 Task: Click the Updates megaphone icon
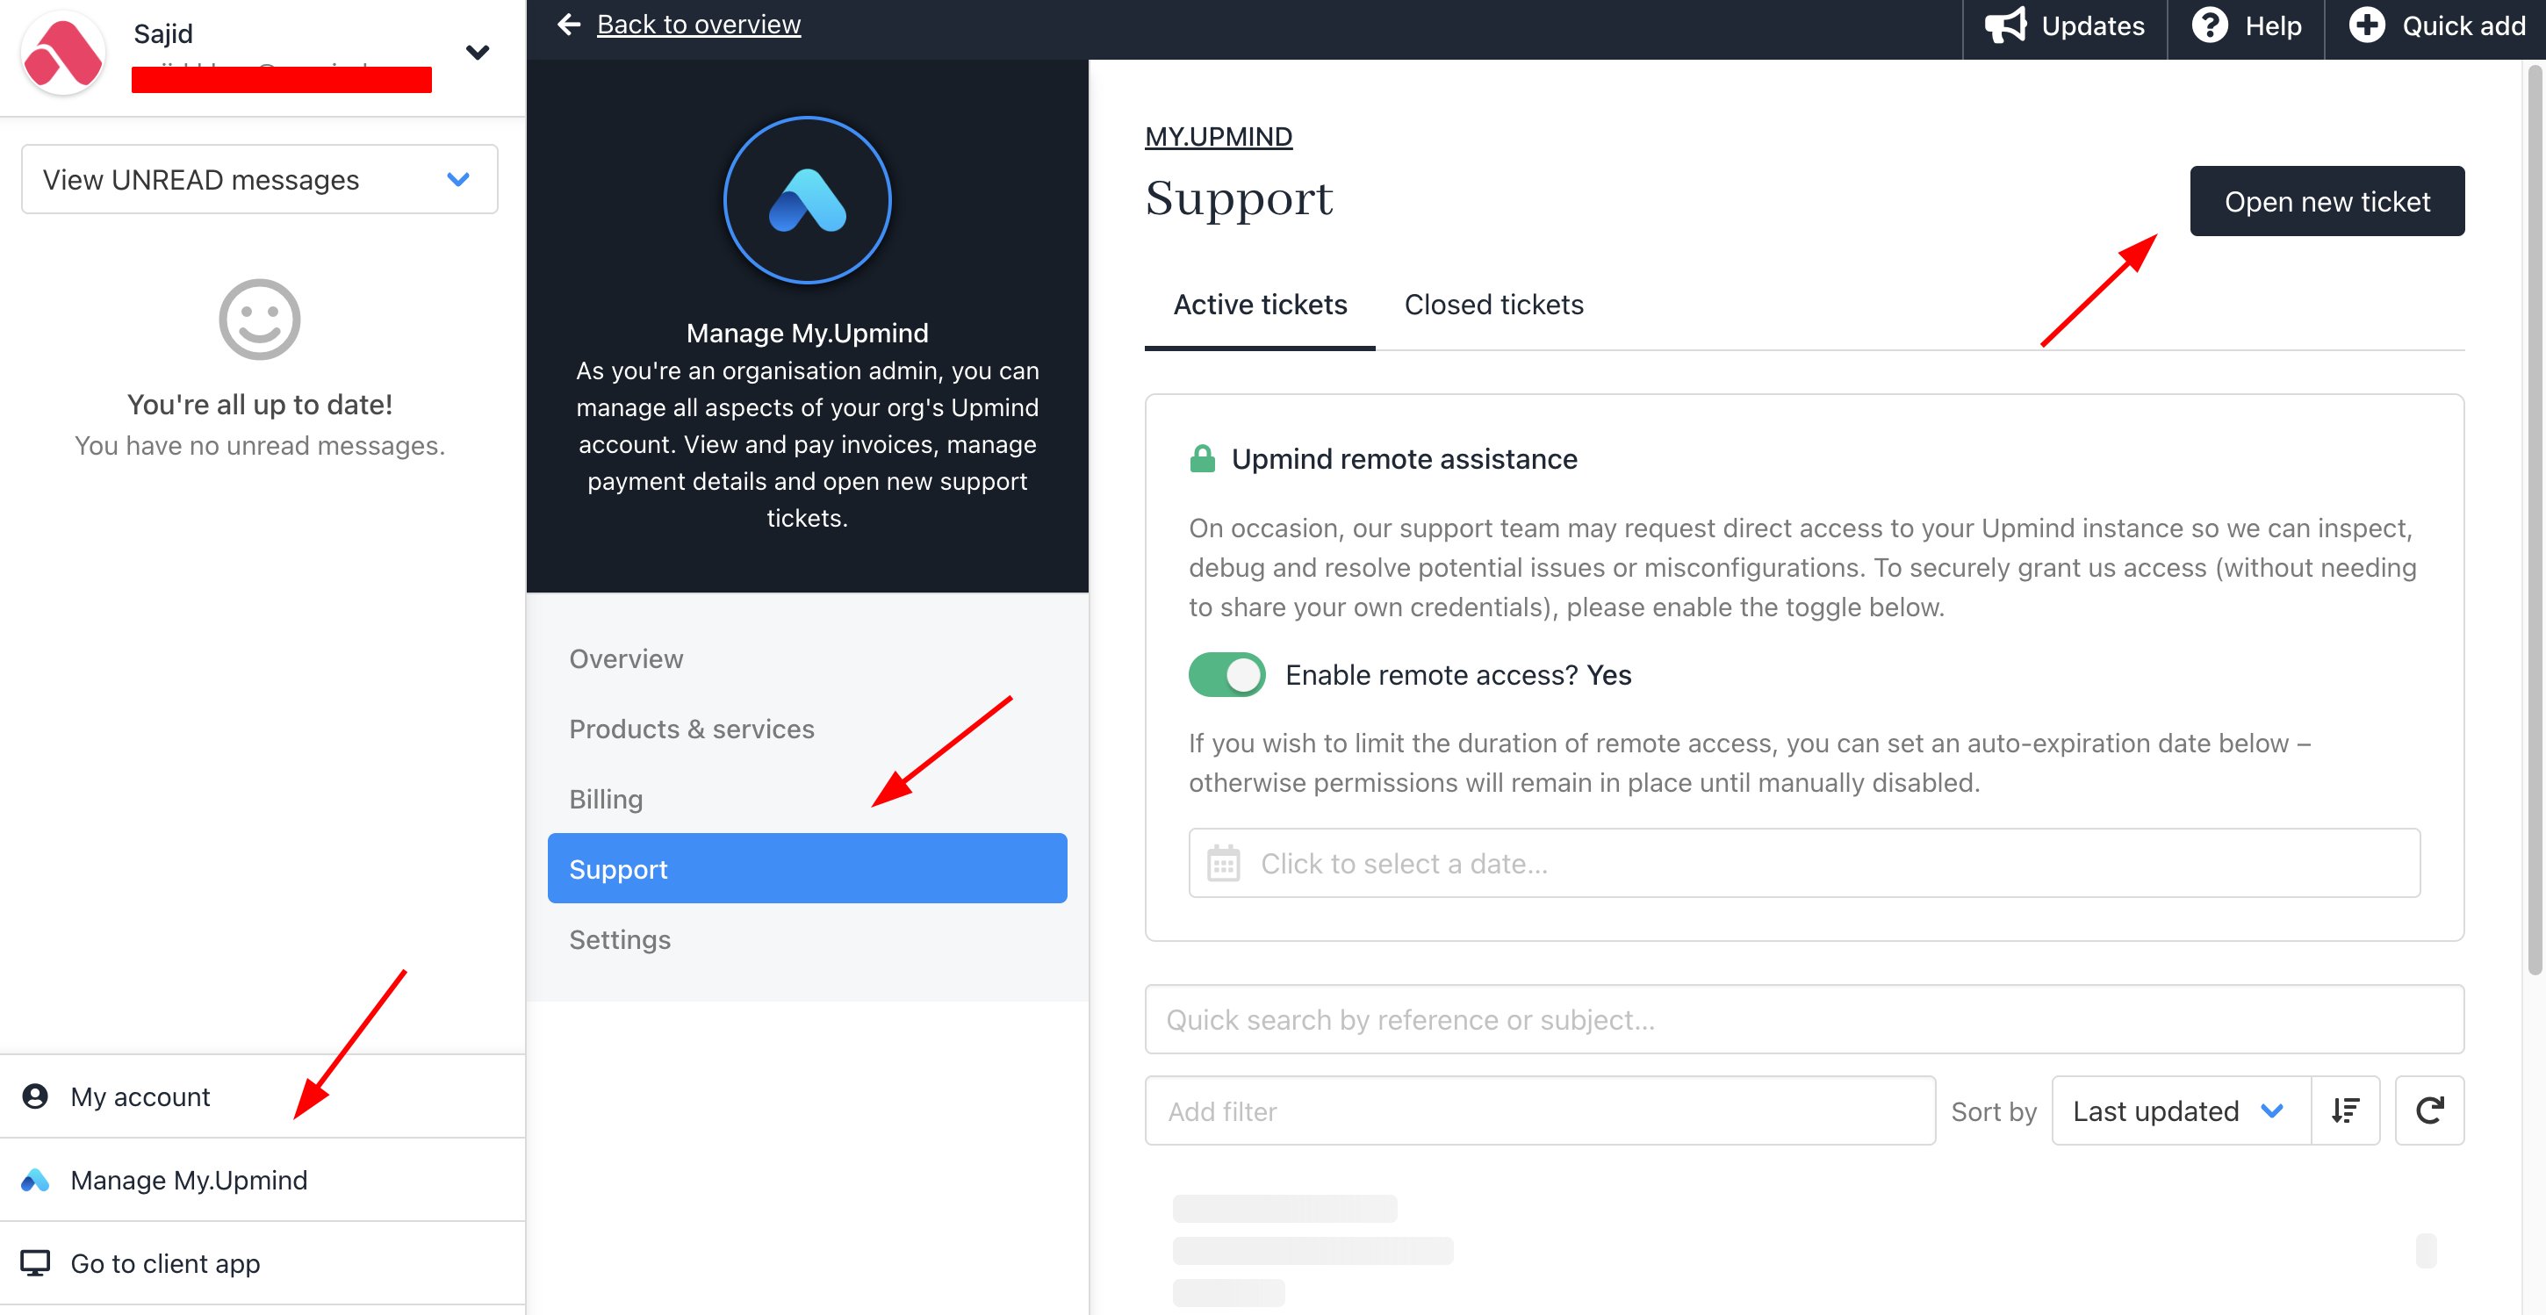coord(2005,25)
